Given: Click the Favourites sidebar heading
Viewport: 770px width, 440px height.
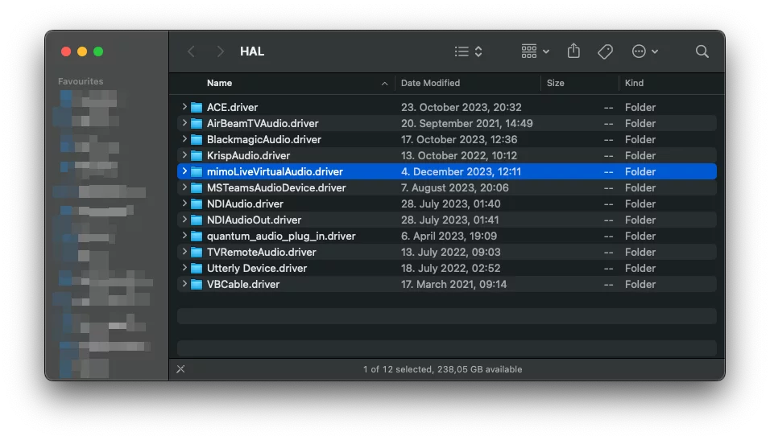Looking at the screenshot, I should (81, 81).
